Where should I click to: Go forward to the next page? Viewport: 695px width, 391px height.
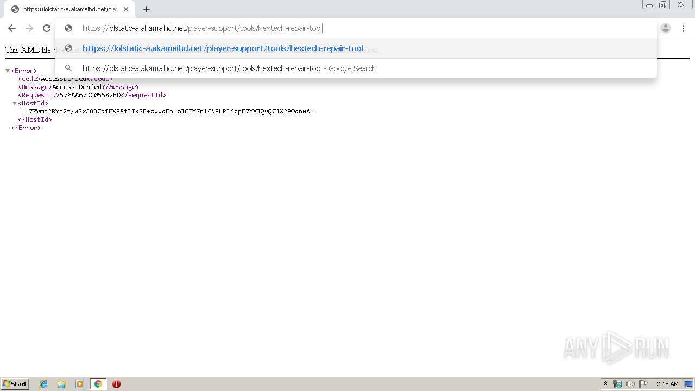click(x=29, y=28)
